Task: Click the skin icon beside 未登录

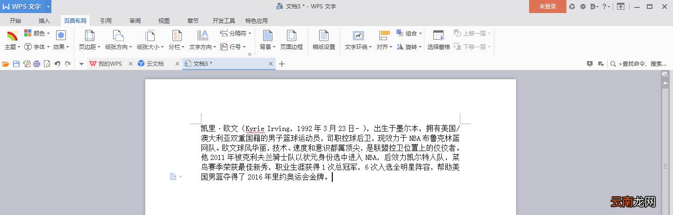Action: 572,7
